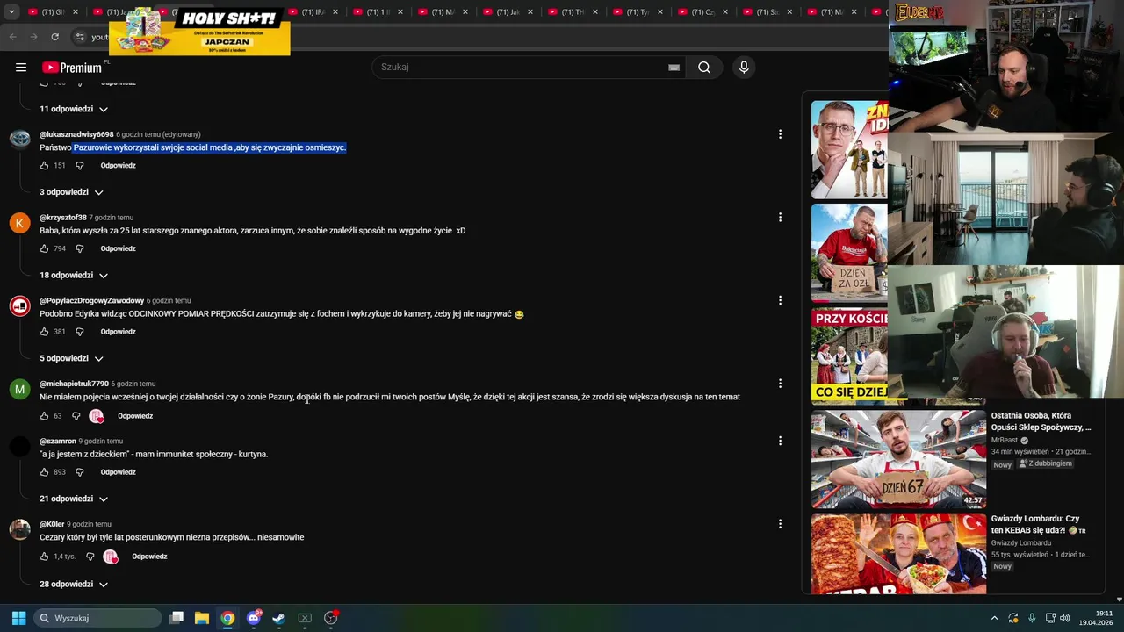Click the 'Z dubbingiem' badge
The height and width of the screenshot is (632, 1124).
coord(1046,463)
